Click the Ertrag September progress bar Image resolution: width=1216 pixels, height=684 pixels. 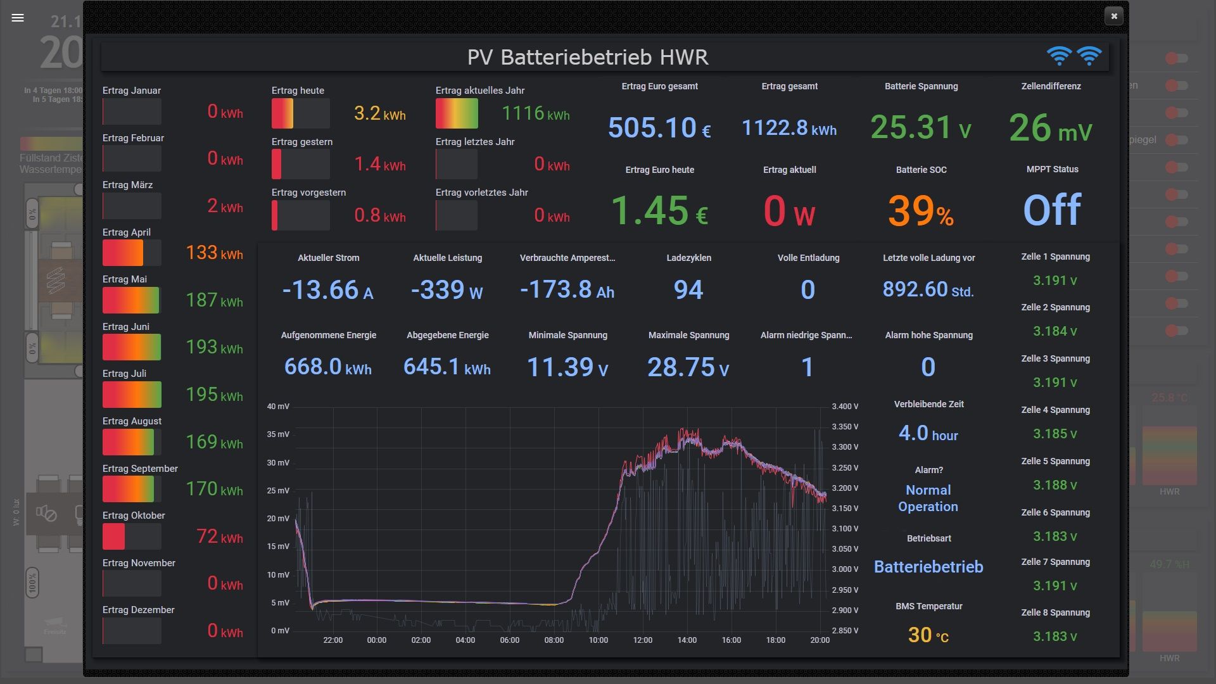pos(132,489)
